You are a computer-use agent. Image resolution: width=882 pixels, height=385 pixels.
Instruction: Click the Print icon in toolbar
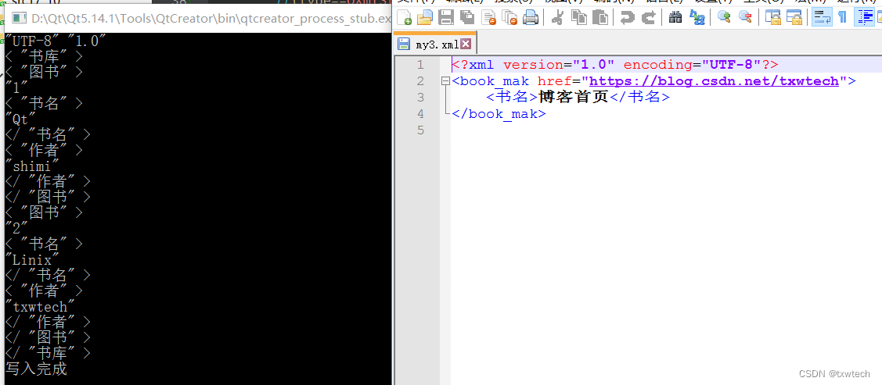tap(531, 17)
